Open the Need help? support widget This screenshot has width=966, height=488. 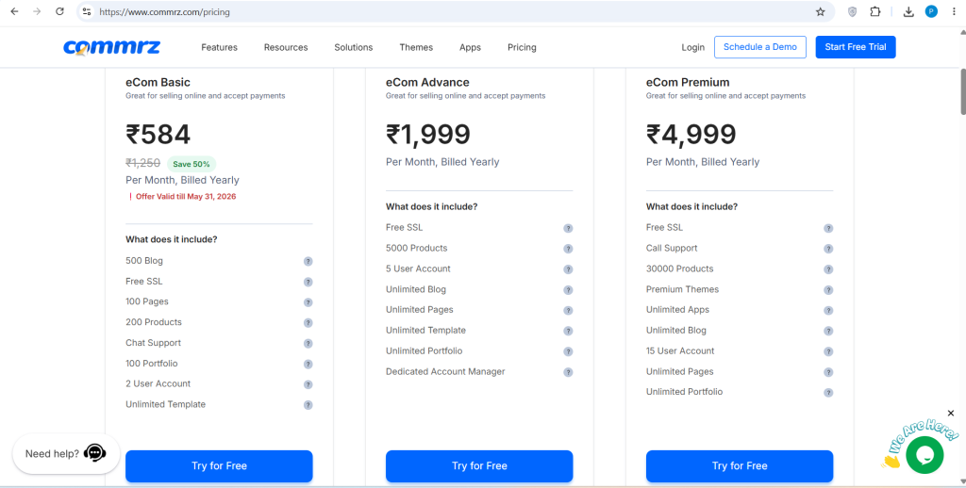[x=66, y=453]
